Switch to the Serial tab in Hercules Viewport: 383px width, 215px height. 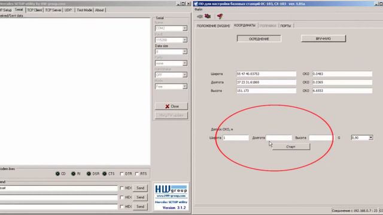[19, 10]
